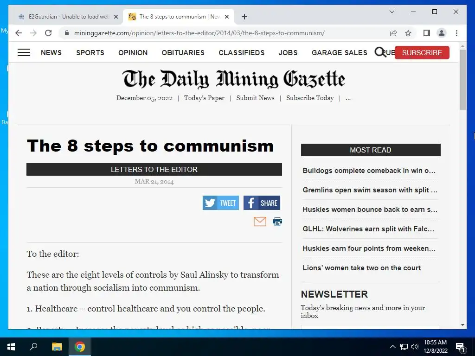This screenshot has height=356, width=475.
Task: Open the JOBS menu section
Action: (288, 53)
